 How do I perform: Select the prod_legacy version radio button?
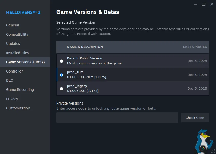pyautogui.click(x=61, y=89)
